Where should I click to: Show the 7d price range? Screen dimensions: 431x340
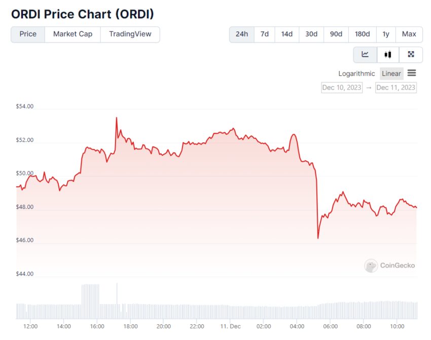[x=265, y=34]
